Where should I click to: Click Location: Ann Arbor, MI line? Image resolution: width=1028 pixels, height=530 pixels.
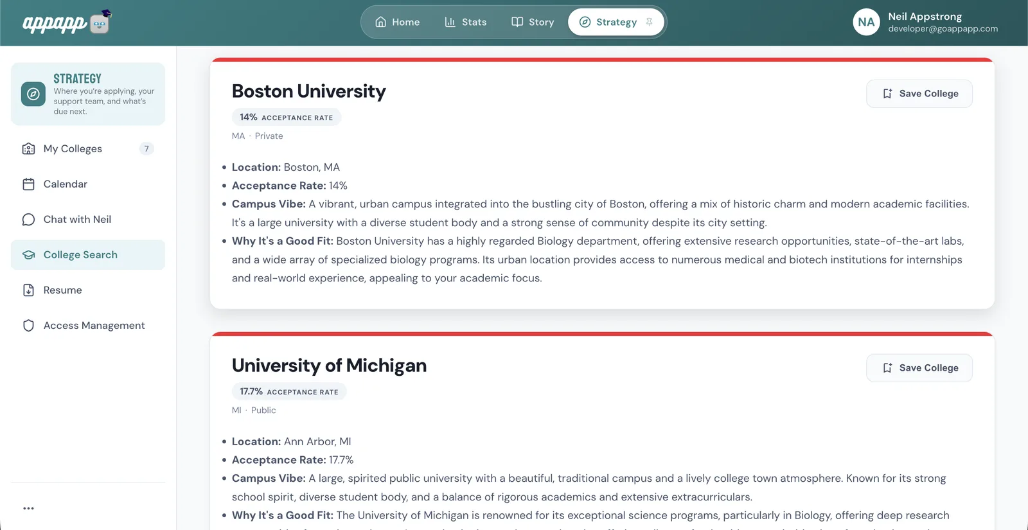pos(292,441)
